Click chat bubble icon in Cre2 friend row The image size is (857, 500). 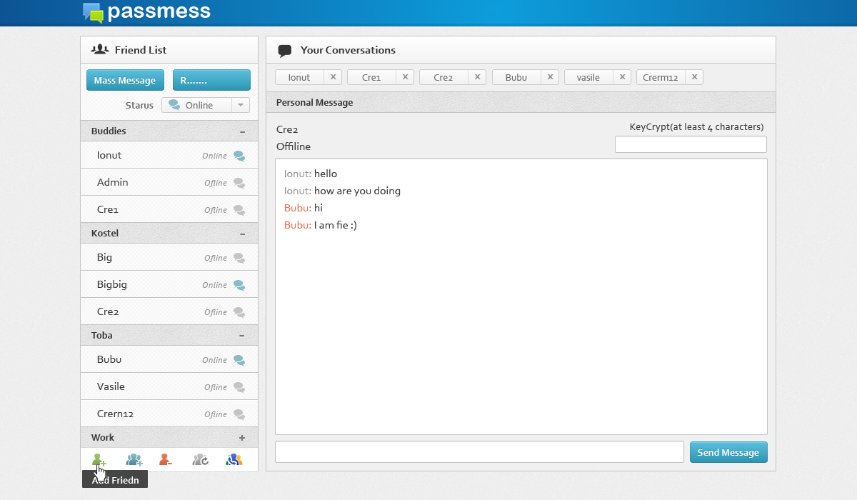click(239, 312)
